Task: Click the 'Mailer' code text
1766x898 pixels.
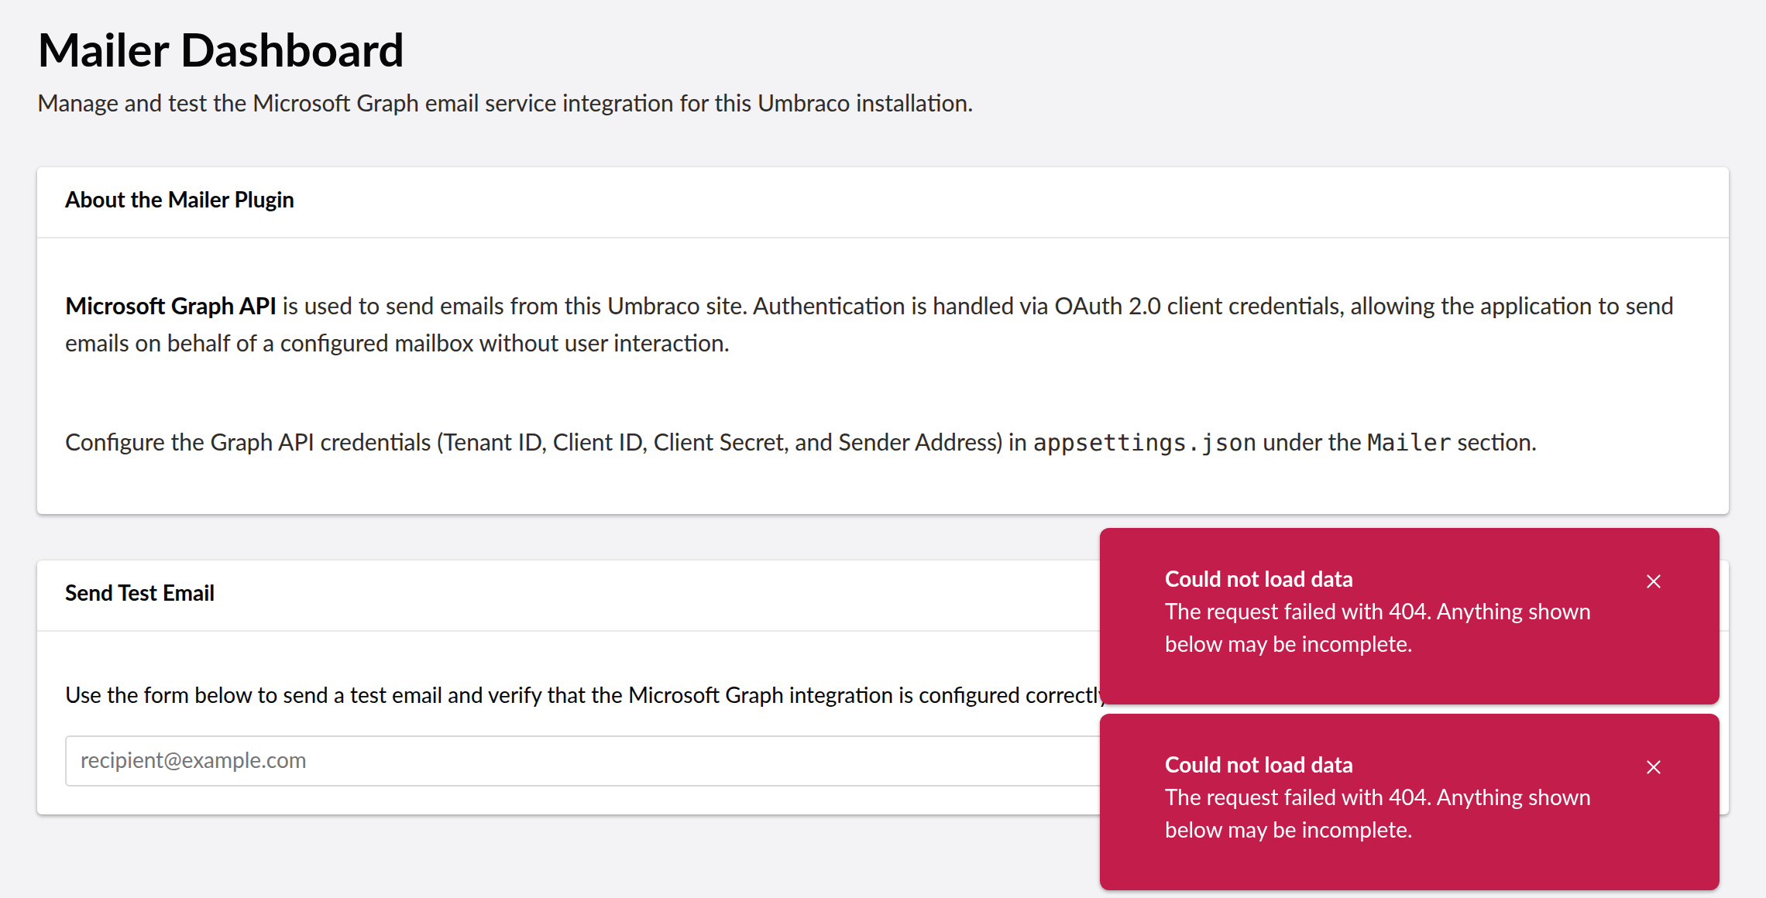Action: point(1409,443)
